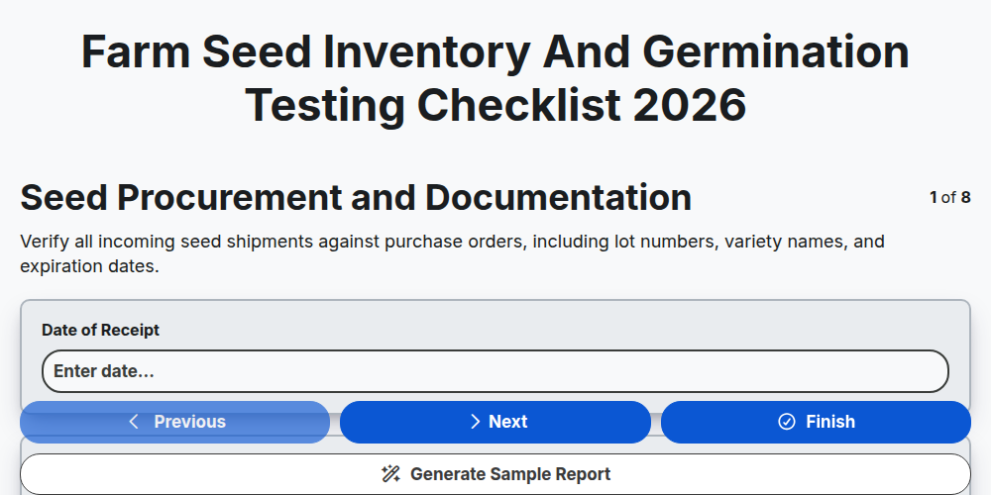The width and height of the screenshot is (991, 495).
Task: Click the Date of Receipt label
Action: pyautogui.click(x=100, y=331)
